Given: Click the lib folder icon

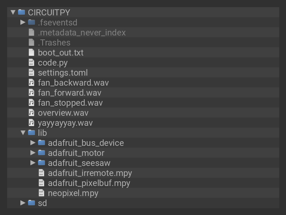Looking at the screenshot, I should 31,133.
